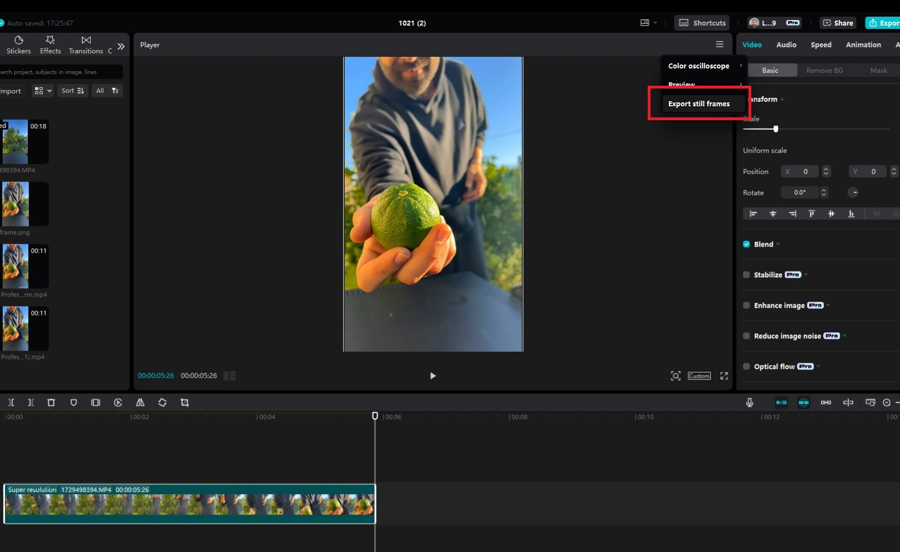The image size is (900, 552).
Task: Click the reverse playback icon in timeline toolbar
Action: pos(118,402)
